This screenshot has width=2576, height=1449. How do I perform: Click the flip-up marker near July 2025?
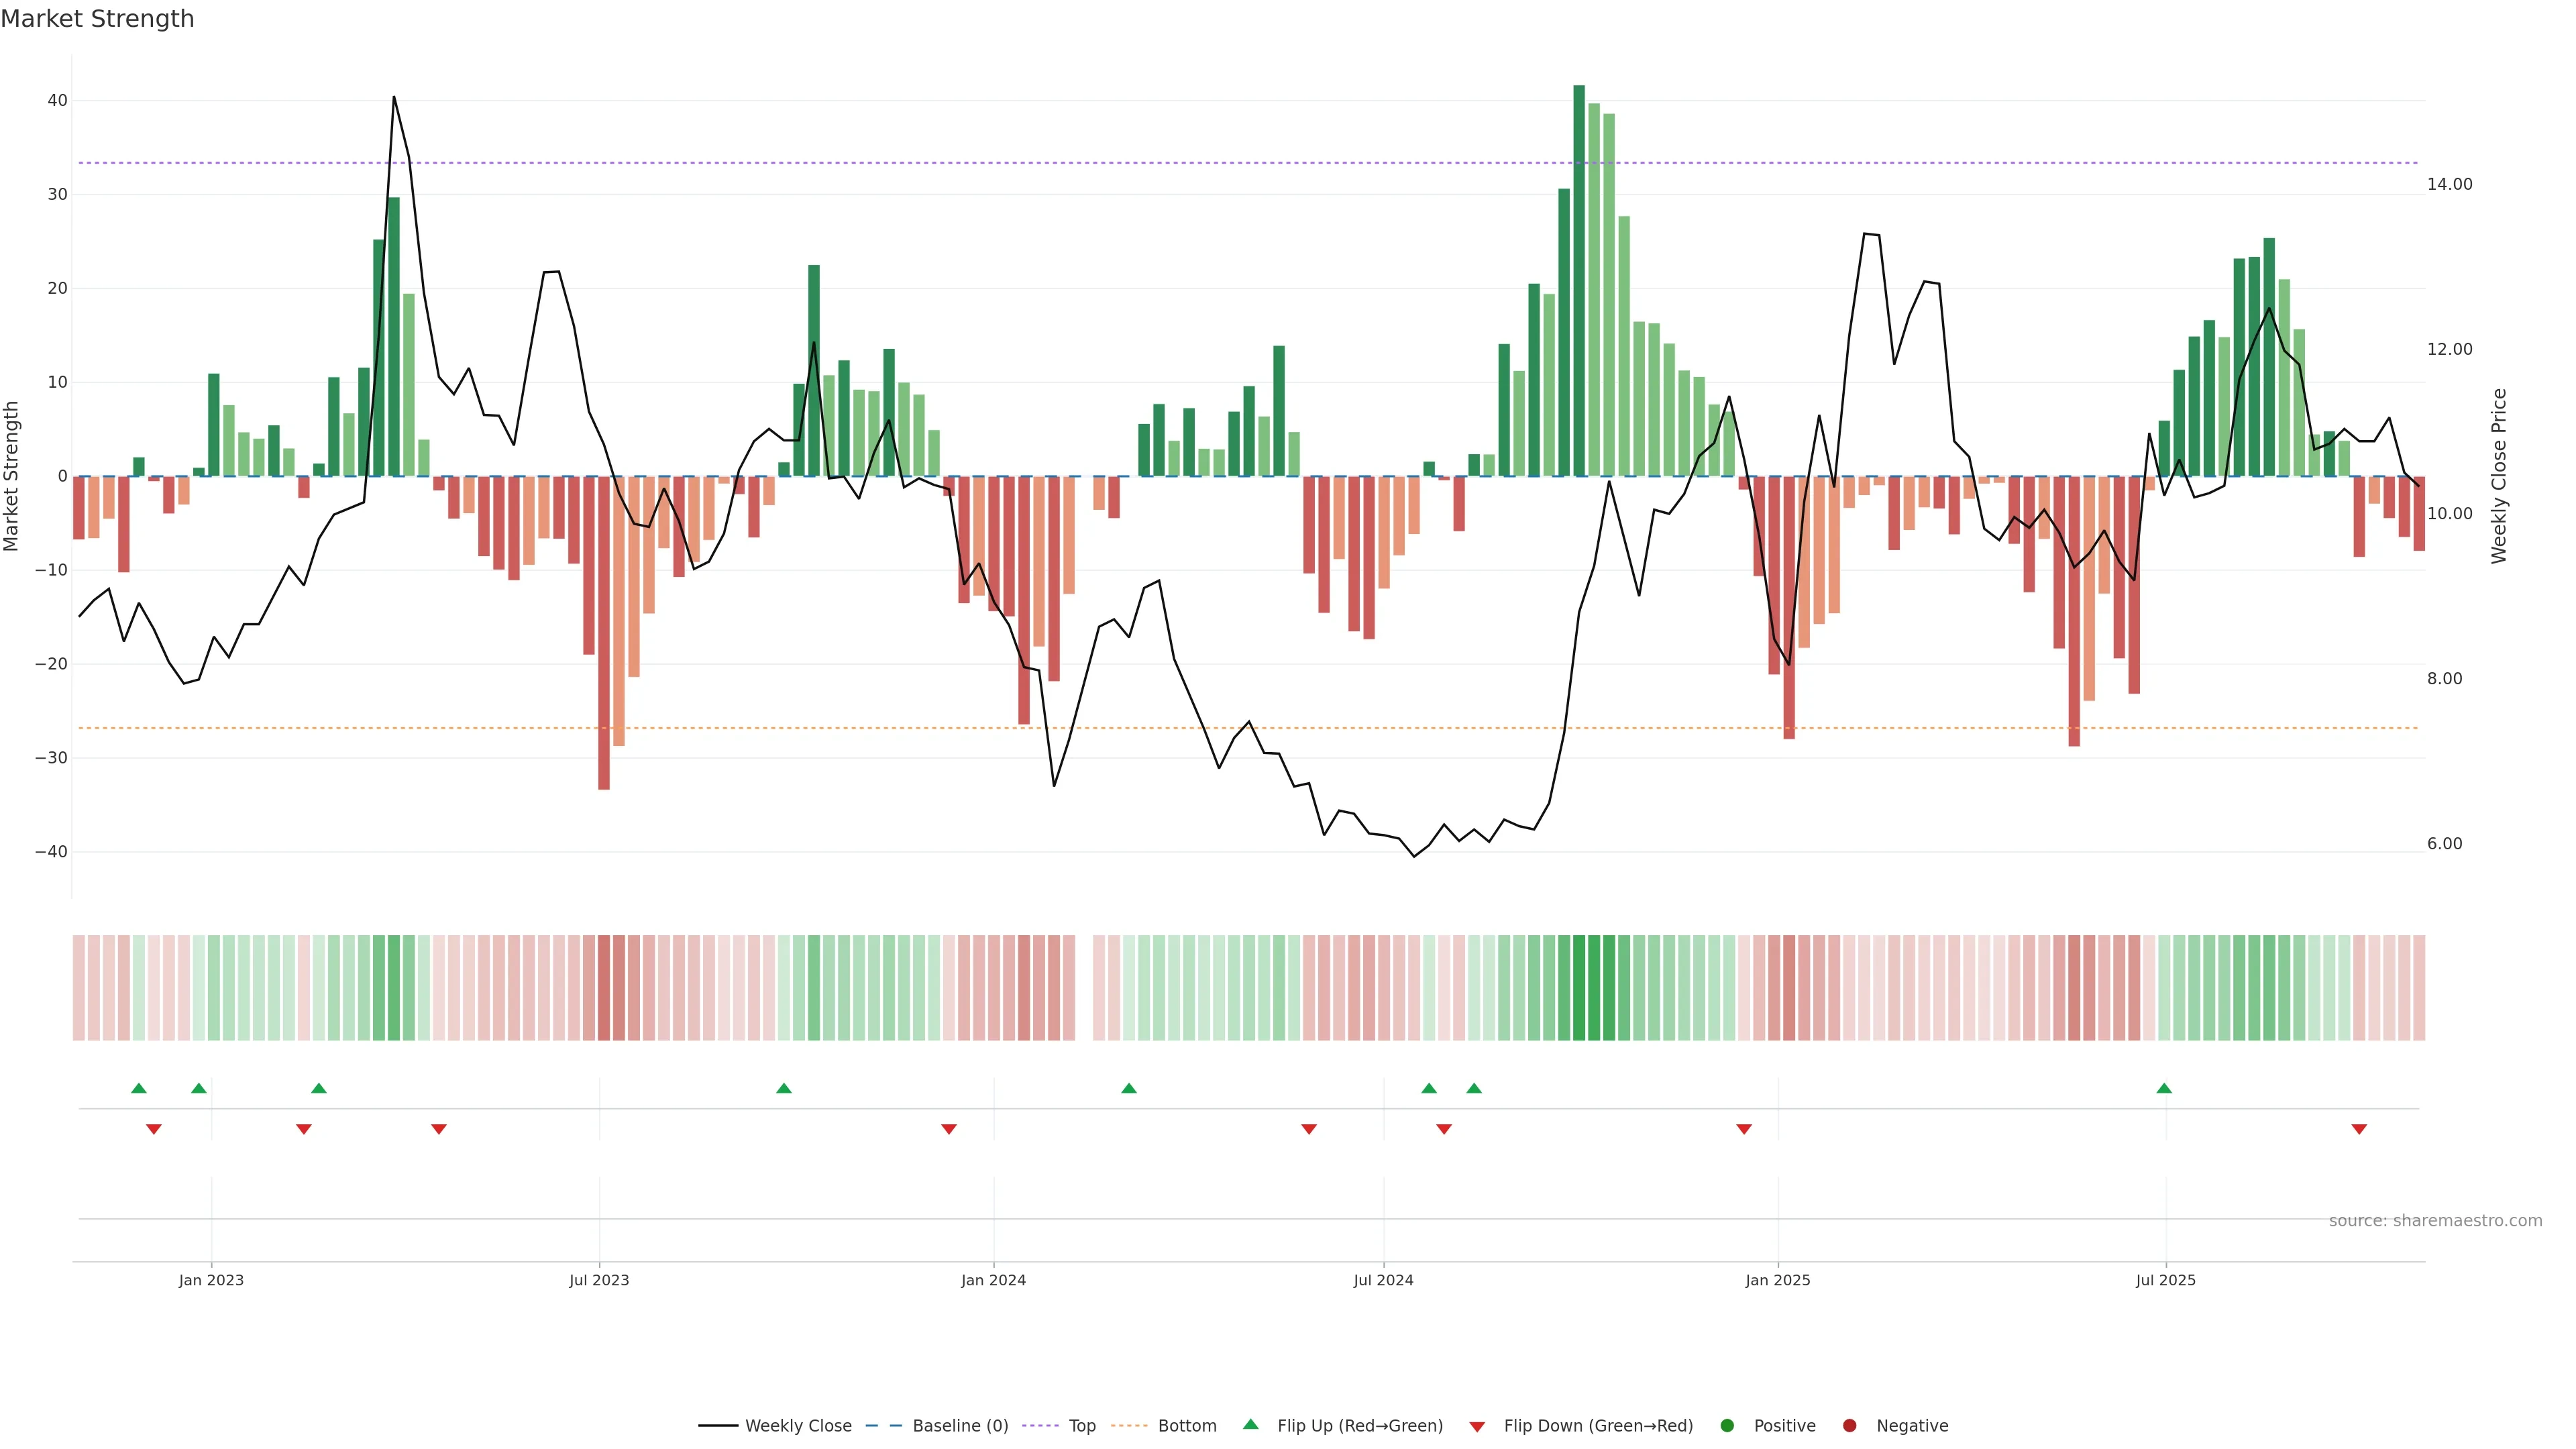pyautogui.click(x=2164, y=1088)
